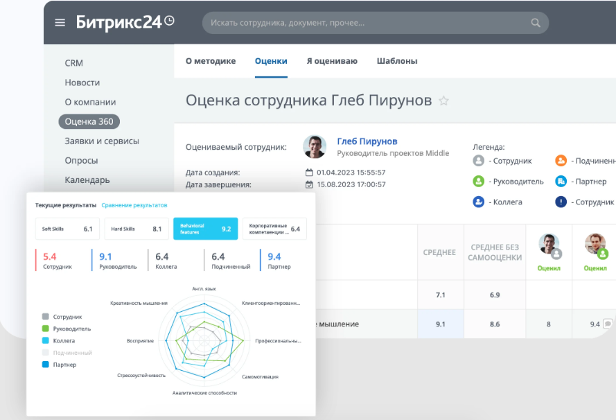
Task: Switch to the Оценки tab
Action: point(271,61)
